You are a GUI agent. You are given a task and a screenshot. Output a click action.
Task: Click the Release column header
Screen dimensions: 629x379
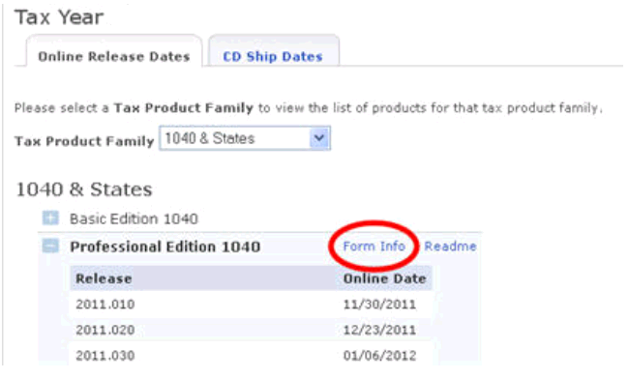tap(104, 278)
